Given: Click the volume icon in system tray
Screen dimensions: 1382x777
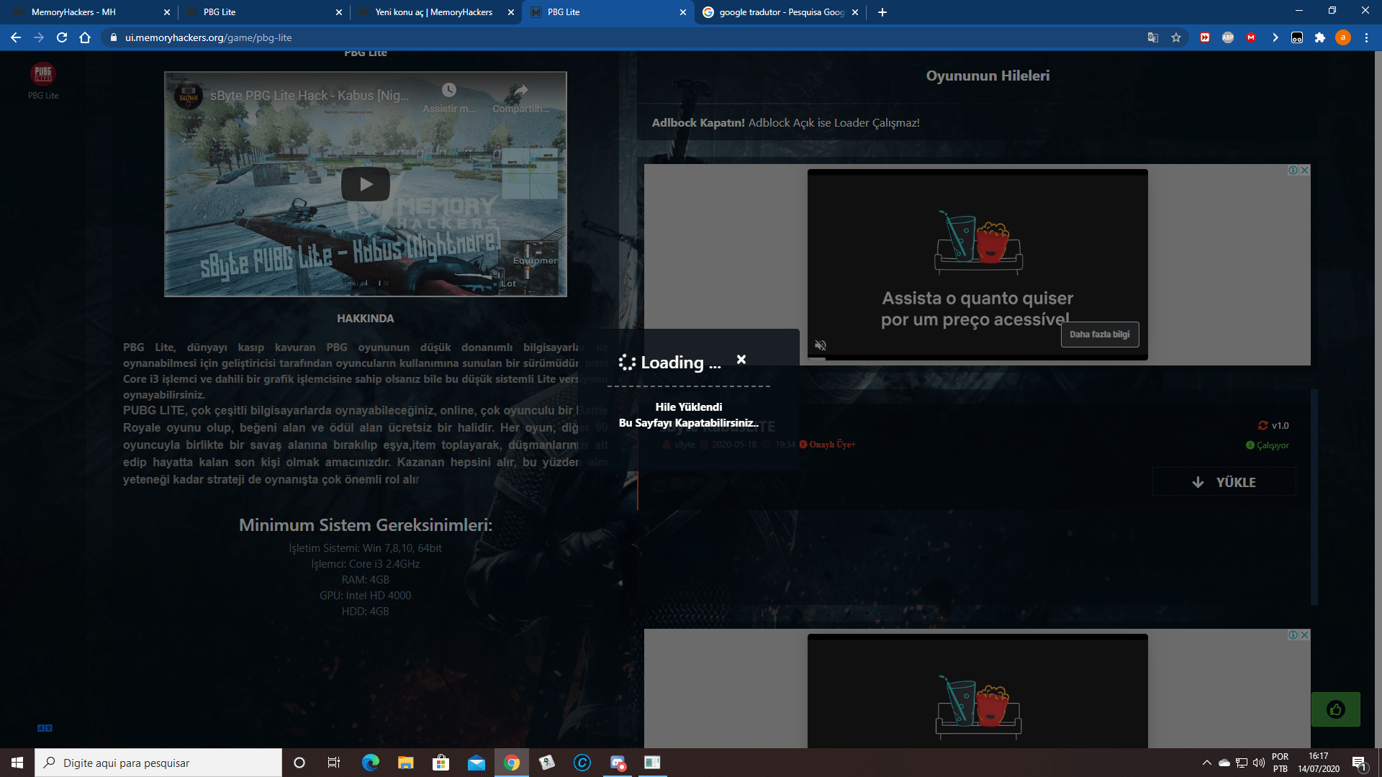Looking at the screenshot, I should 1259,763.
